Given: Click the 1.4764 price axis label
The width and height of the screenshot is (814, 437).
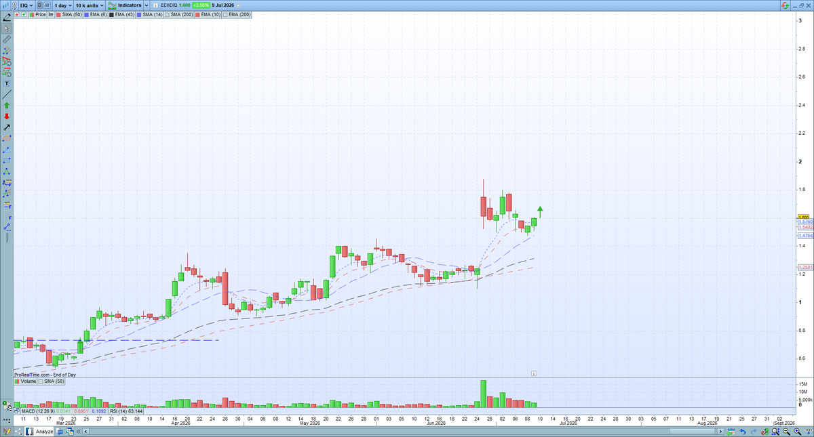Looking at the screenshot, I should (805, 235).
